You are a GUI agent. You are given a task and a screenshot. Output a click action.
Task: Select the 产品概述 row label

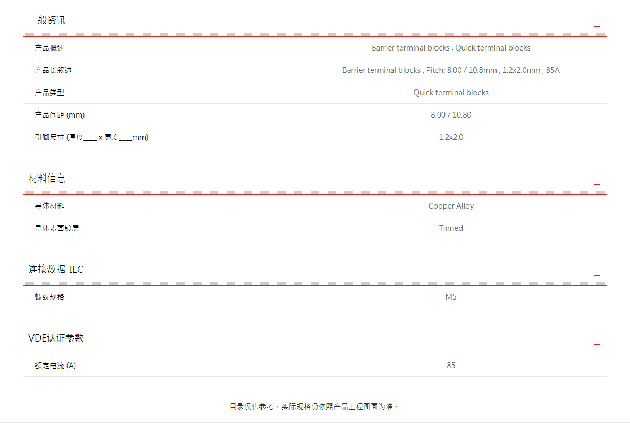[49, 48]
